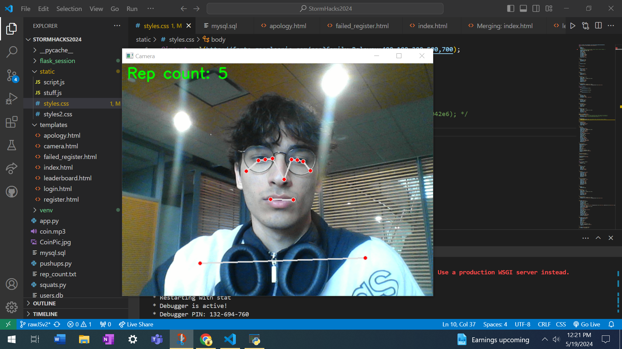This screenshot has width=622, height=349.
Task: Open the Selection menu
Action: click(69, 9)
